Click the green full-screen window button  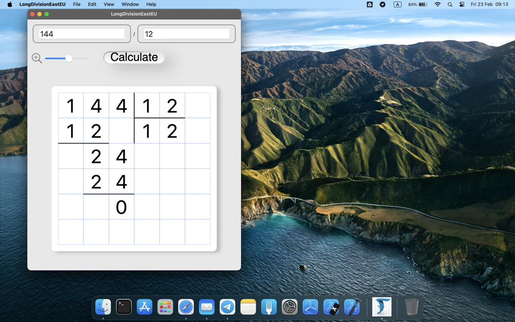(47, 14)
